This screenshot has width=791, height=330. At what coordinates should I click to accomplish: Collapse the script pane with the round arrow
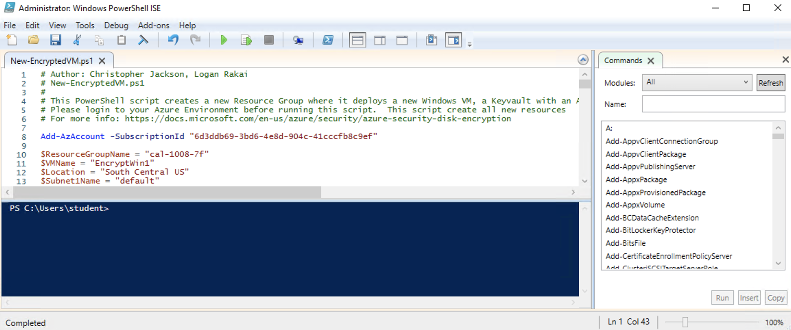[583, 60]
